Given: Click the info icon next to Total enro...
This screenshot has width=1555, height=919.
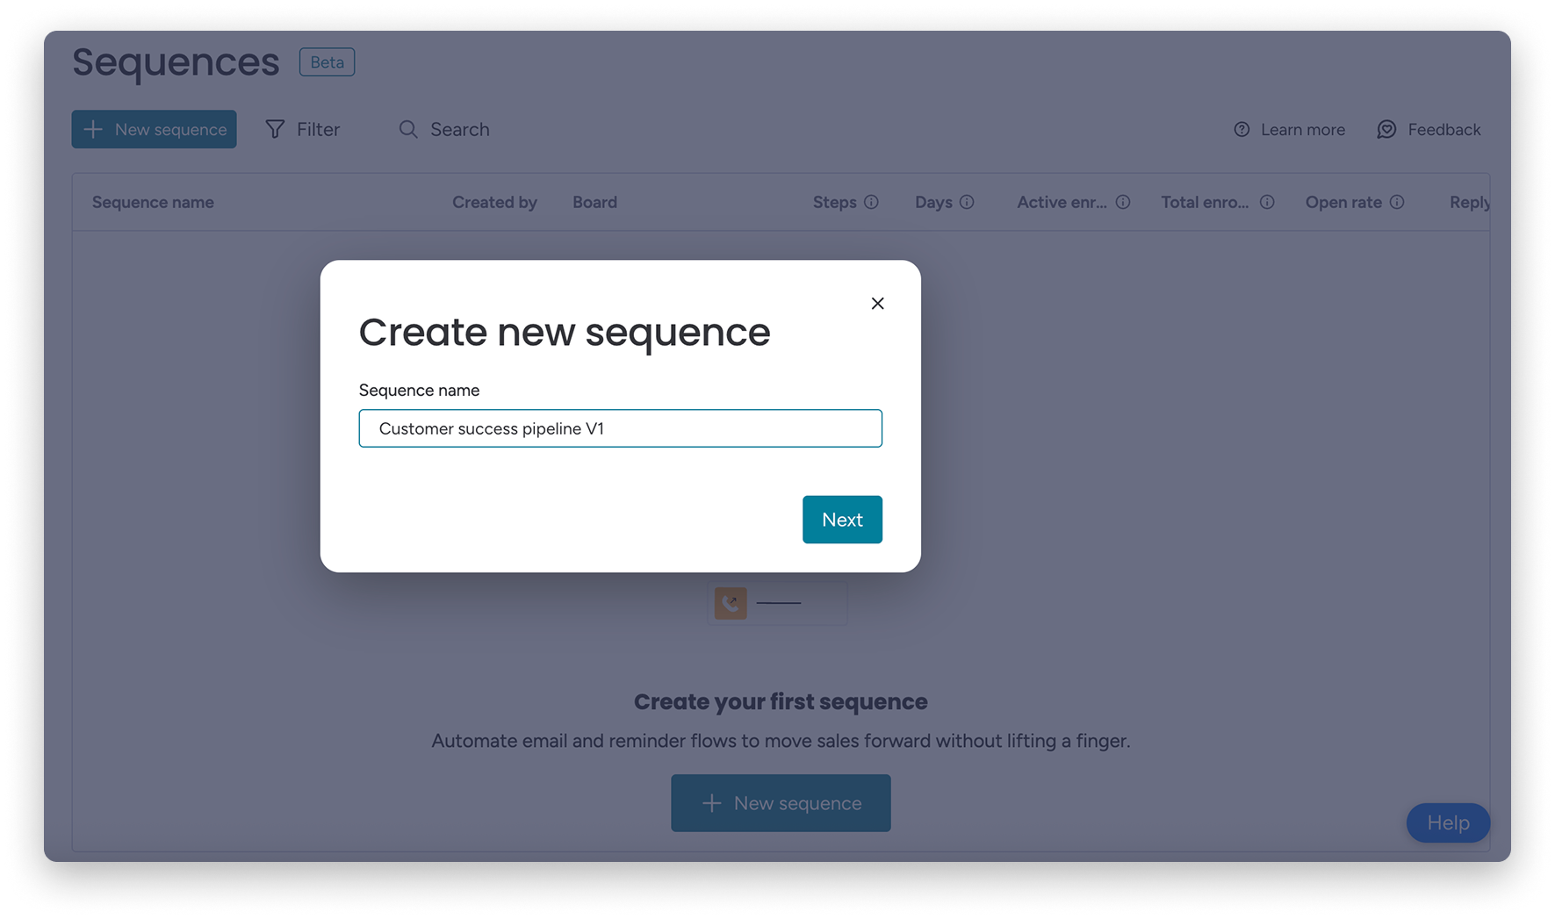Looking at the screenshot, I should 1267,202.
